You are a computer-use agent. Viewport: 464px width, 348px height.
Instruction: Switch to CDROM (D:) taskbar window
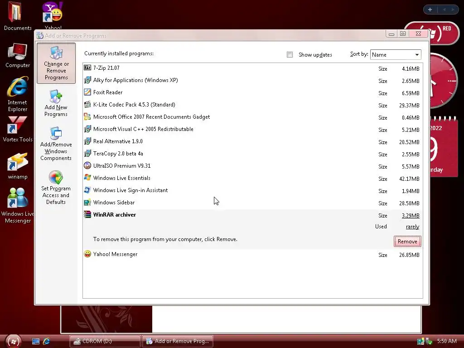click(x=105, y=341)
